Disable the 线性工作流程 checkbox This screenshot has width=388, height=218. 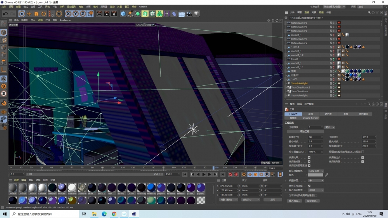309,186
